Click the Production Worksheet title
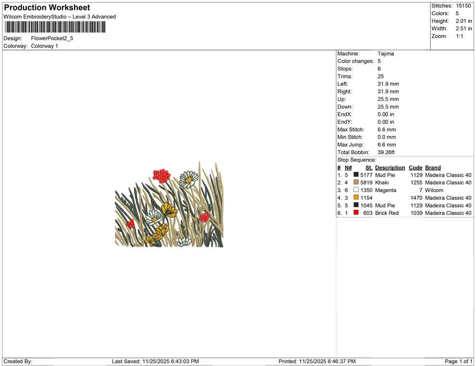Screen dimensions: 476x366 coord(47,8)
